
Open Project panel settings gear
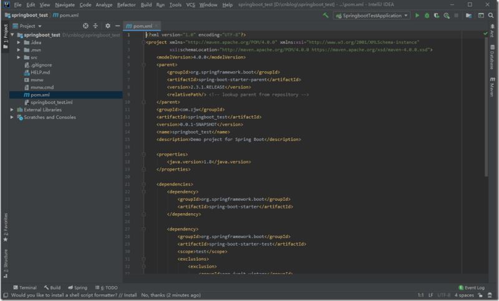pyautogui.click(x=107, y=26)
